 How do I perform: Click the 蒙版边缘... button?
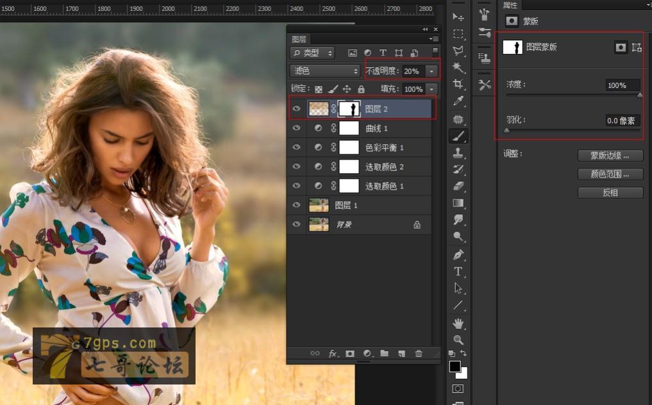pos(610,156)
